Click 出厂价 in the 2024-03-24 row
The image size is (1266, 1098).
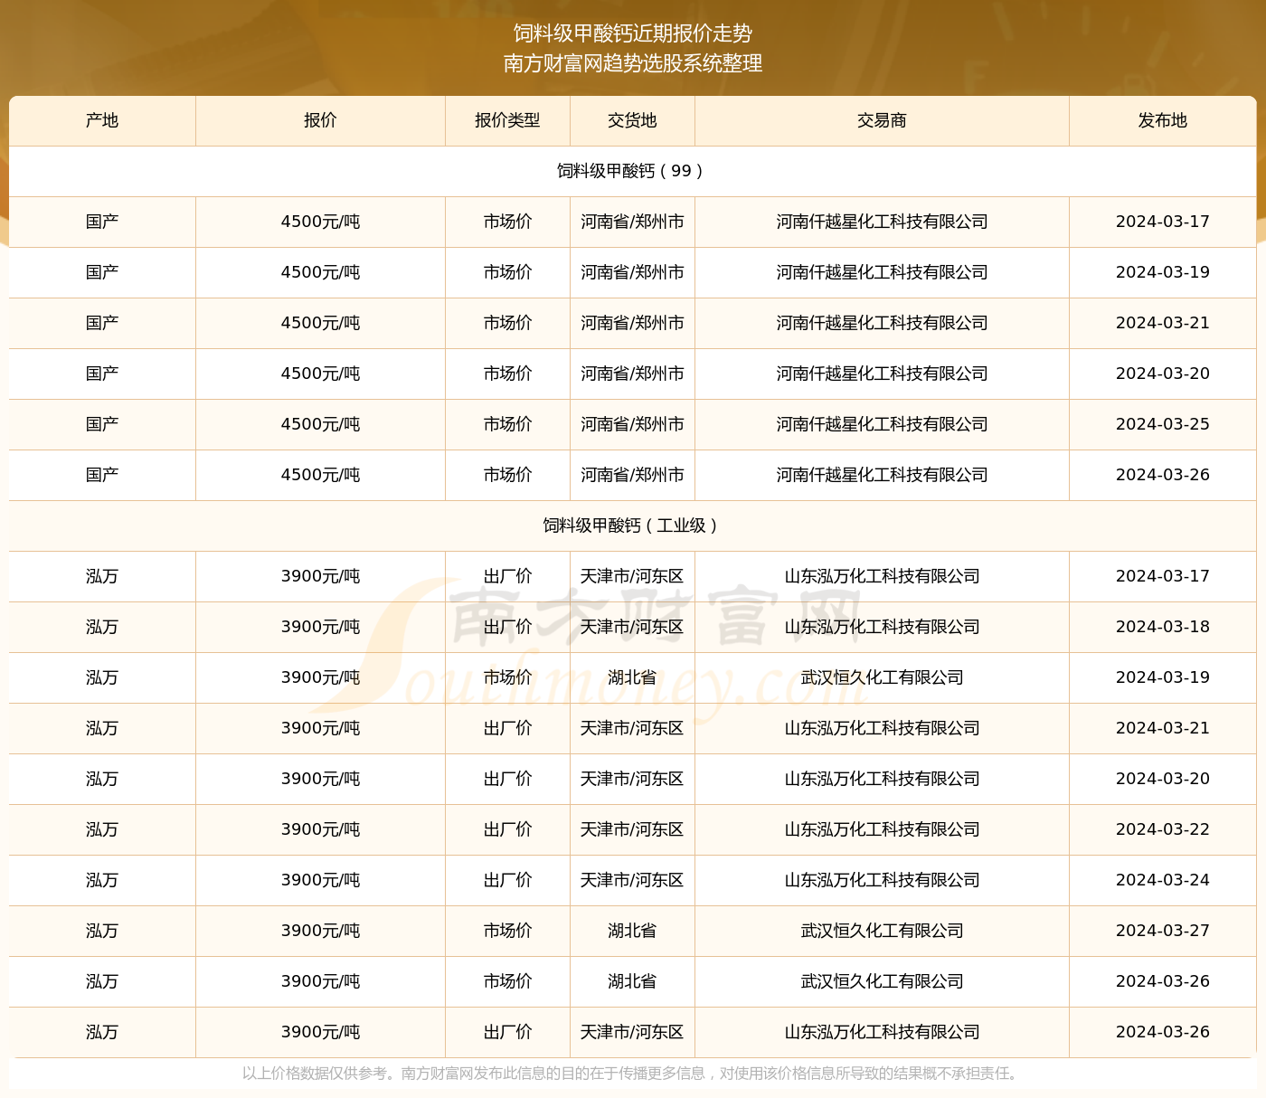click(507, 880)
